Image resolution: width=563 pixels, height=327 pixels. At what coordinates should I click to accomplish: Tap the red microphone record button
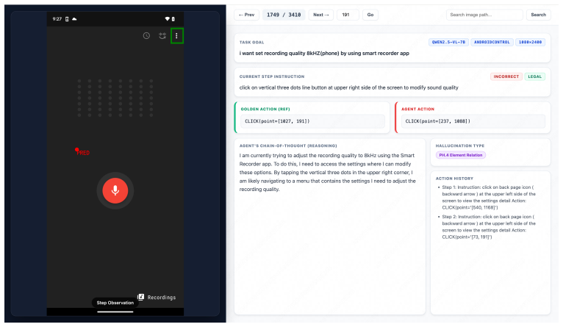(115, 190)
